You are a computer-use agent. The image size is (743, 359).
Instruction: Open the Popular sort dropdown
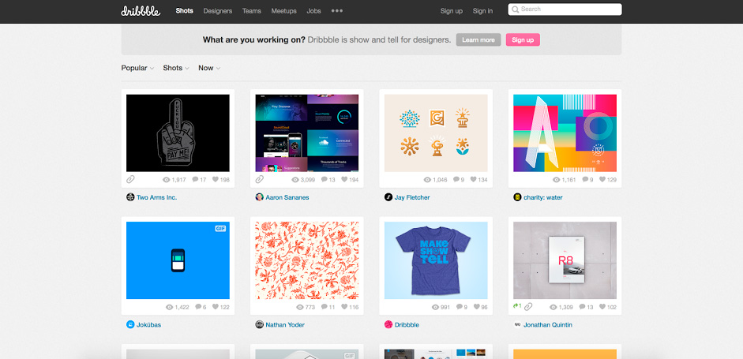[137, 68]
